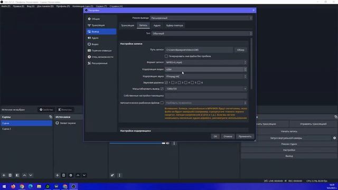Open audio mixer channel options menu dots
338x190 pixels.
click(174, 143)
